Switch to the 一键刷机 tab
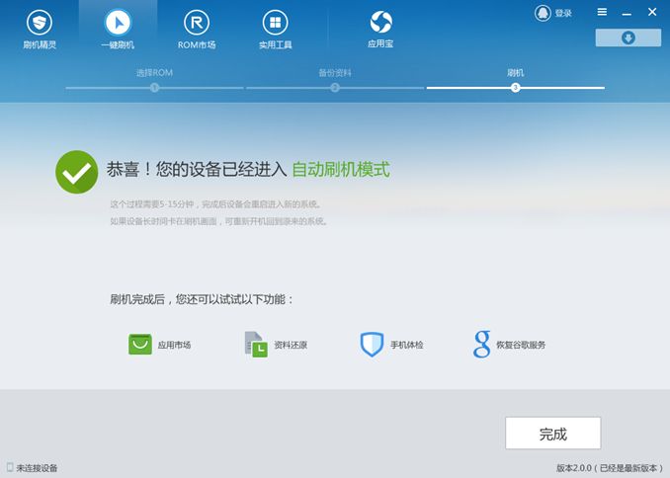Viewport: 670px width, 478px height. (x=118, y=30)
